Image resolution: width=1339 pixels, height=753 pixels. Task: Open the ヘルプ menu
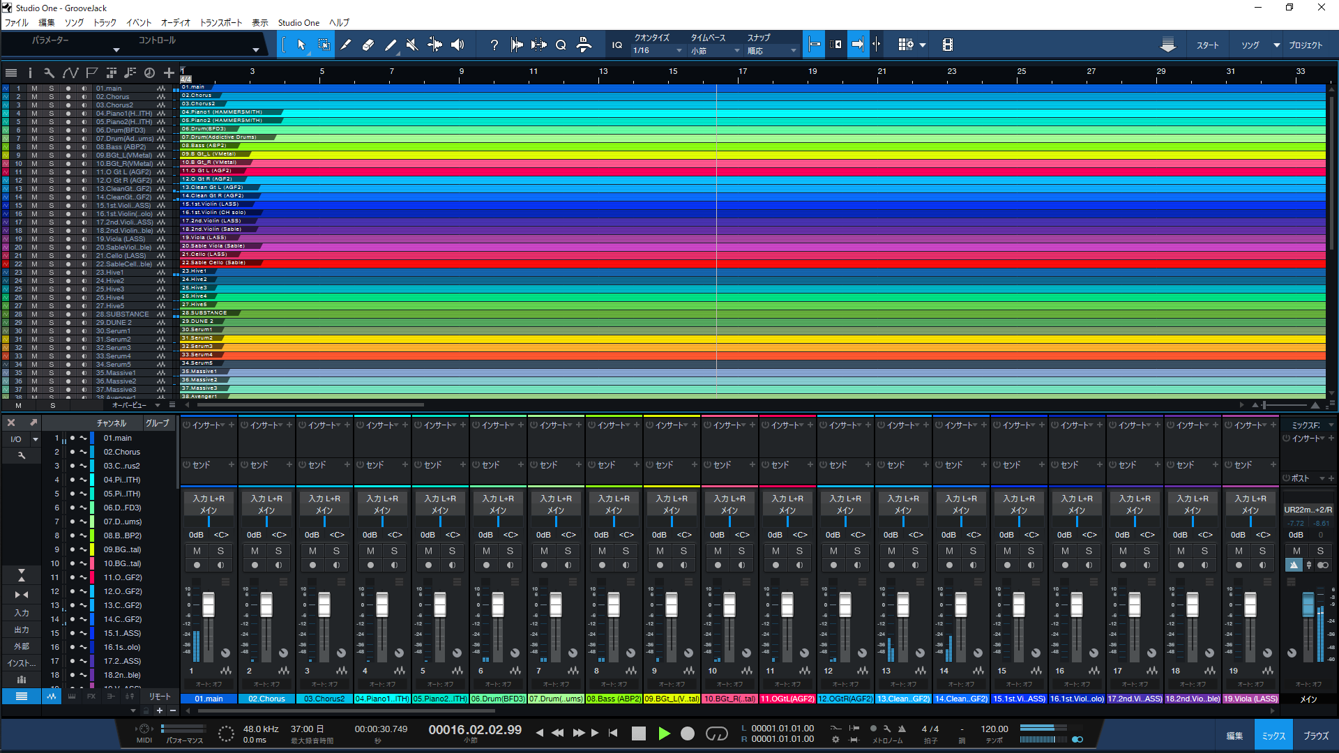pyautogui.click(x=340, y=23)
